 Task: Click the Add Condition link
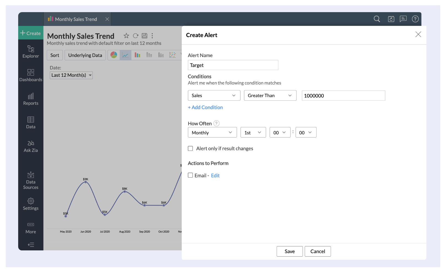[205, 107]
